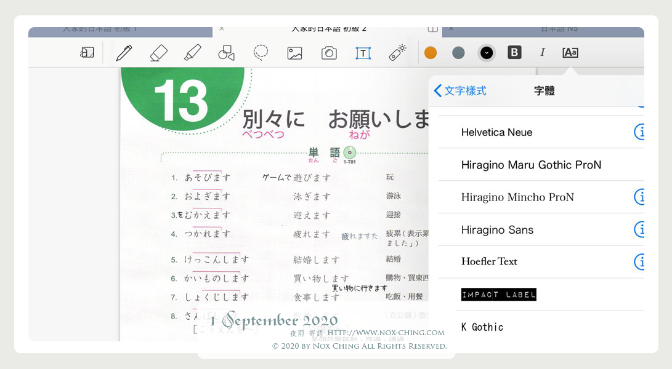Select the Eraser tool
Image resolution: width=672 pixels, height=369 pixels.
point(158,53)
